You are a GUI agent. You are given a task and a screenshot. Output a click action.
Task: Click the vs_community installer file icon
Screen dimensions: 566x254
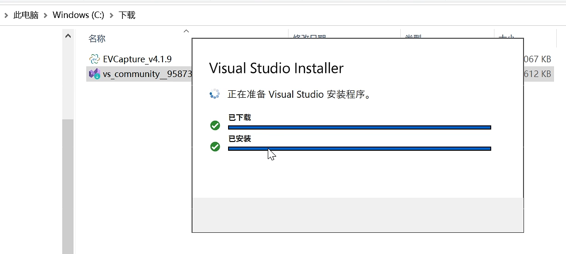tap(94, 74)
